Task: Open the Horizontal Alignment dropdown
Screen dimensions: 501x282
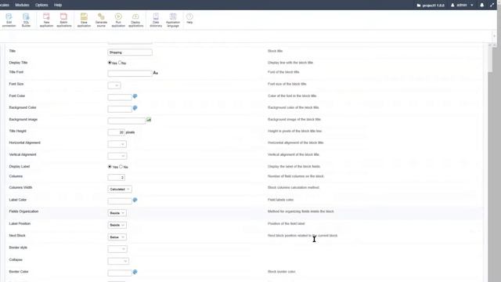Action: pyautogui.click(x=117, y=144)
